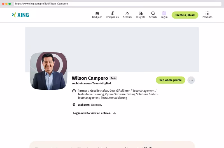
Task: Click the yellow macOS minimize window button
Action: pos(6,4)
